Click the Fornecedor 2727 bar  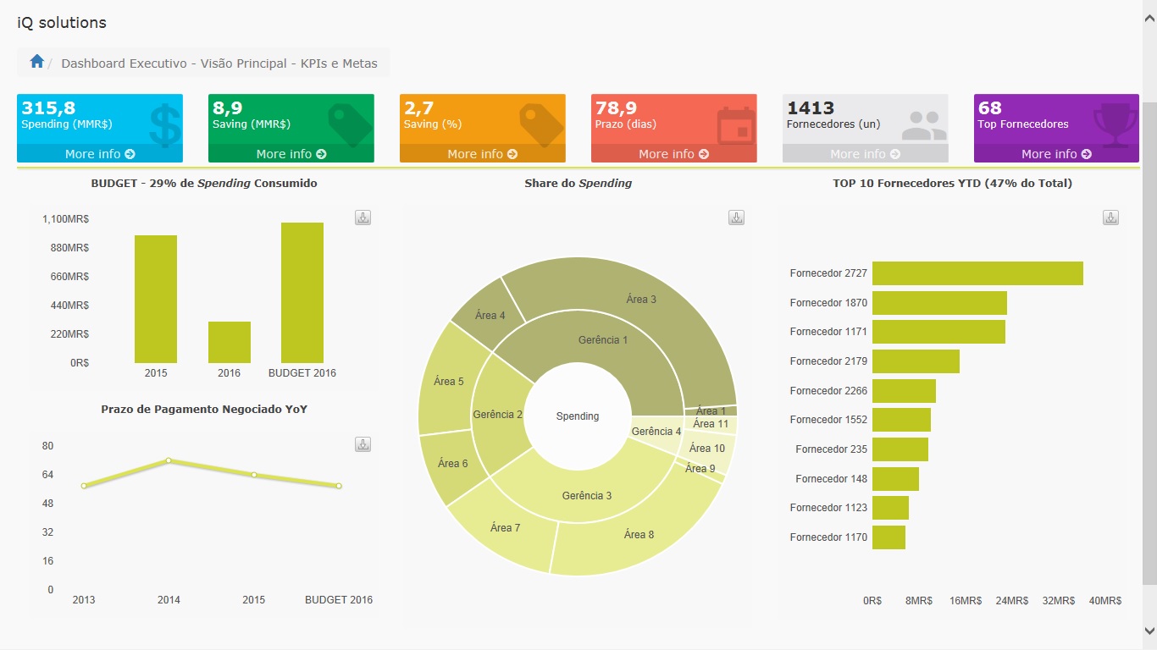pos(977,273)
